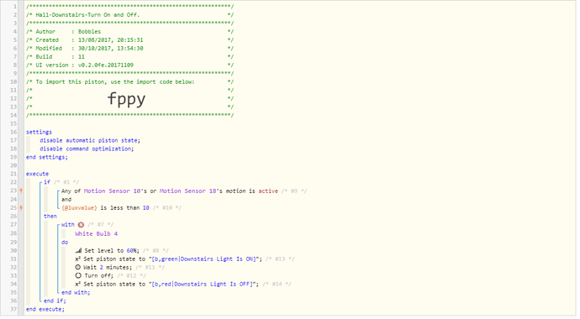Screen dimensions: 580x319
Task: Click the 'Created : 13/08/2017' comment line
Action: coord(89,40)
